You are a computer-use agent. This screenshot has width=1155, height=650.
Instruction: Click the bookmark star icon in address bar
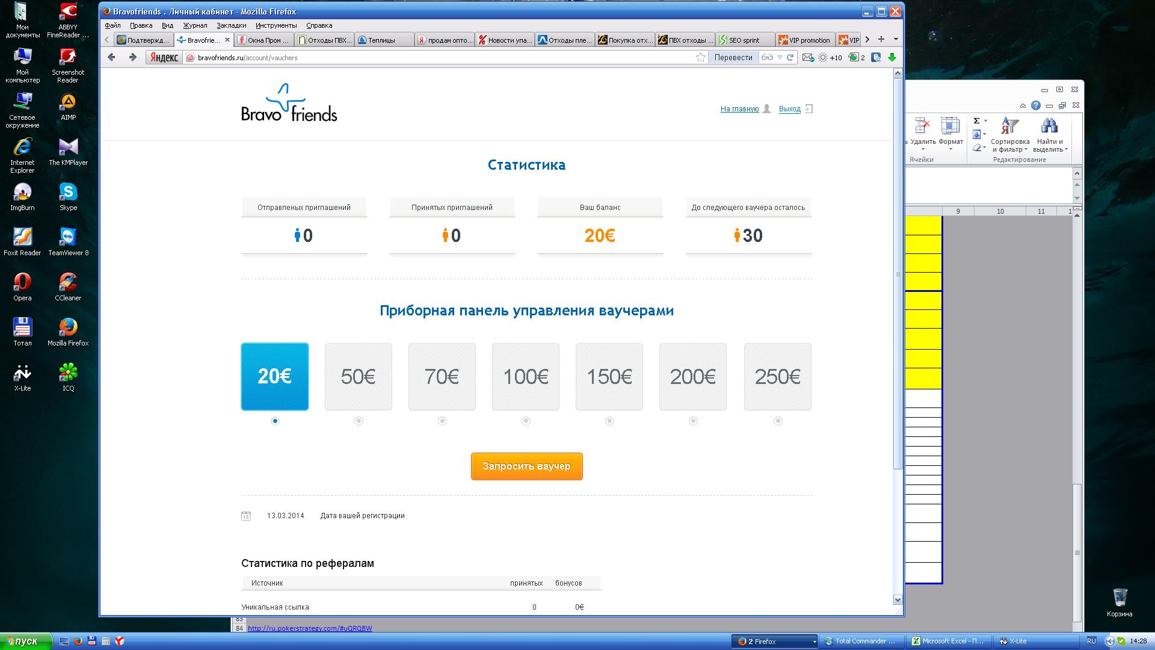(700, 57)
